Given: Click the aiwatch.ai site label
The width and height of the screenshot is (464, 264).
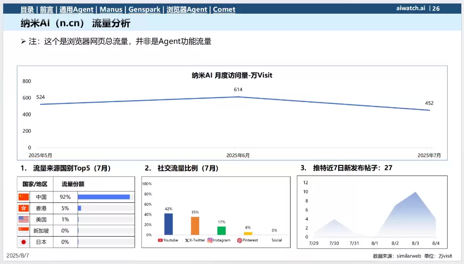Looking at the screenshot, I should (411, 8).
